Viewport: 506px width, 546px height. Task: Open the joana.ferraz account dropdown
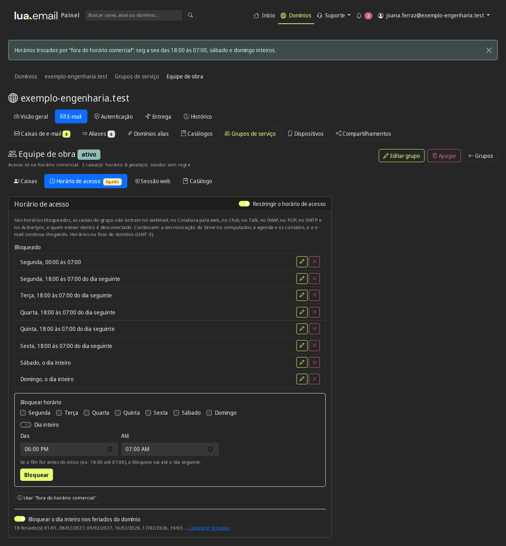434,16
